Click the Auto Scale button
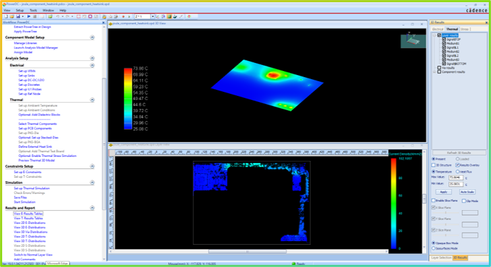 click(x=467, y=192)
